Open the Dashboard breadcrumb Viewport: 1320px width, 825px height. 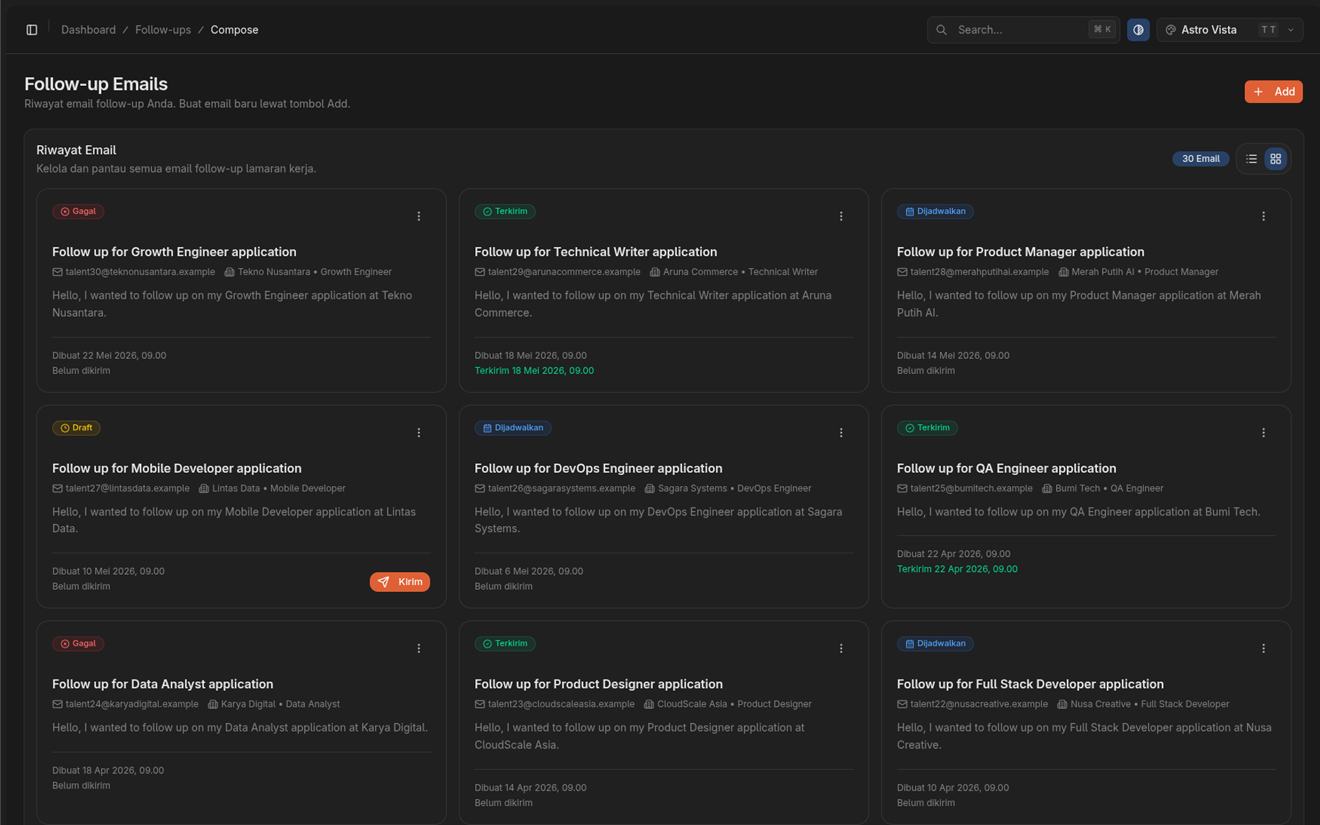point(89,30)
